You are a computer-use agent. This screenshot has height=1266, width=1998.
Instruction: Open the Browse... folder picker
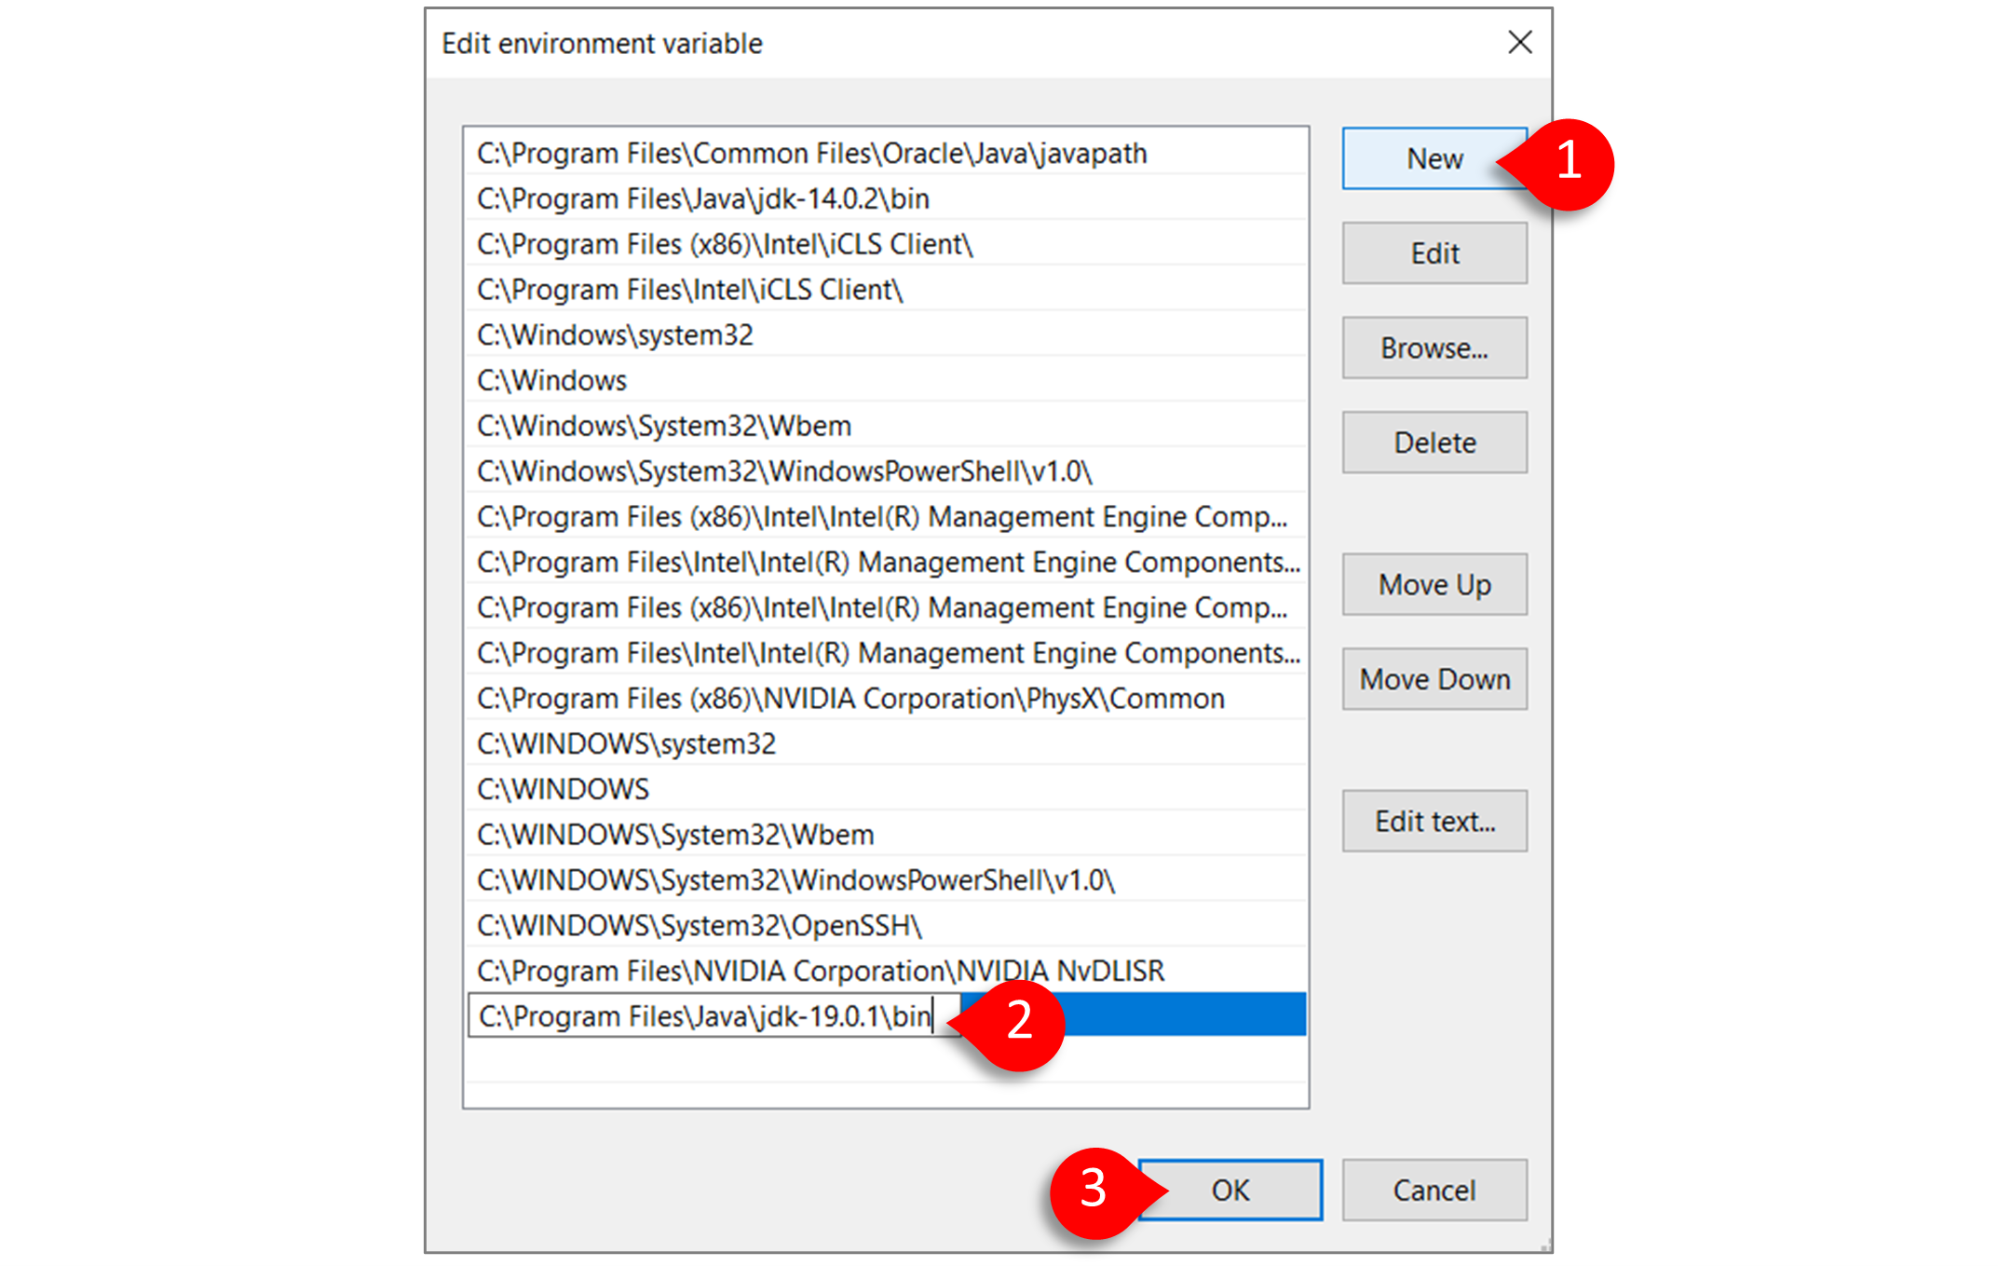click(x=1434, y=348)
